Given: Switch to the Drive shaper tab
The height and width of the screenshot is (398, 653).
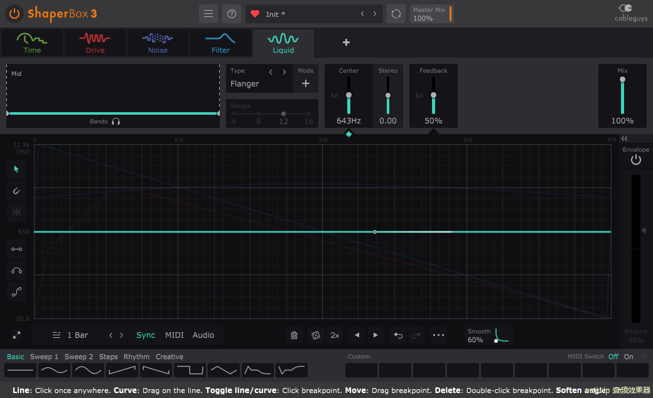Looking at the screenshot, I should click(x=95, y=43).
